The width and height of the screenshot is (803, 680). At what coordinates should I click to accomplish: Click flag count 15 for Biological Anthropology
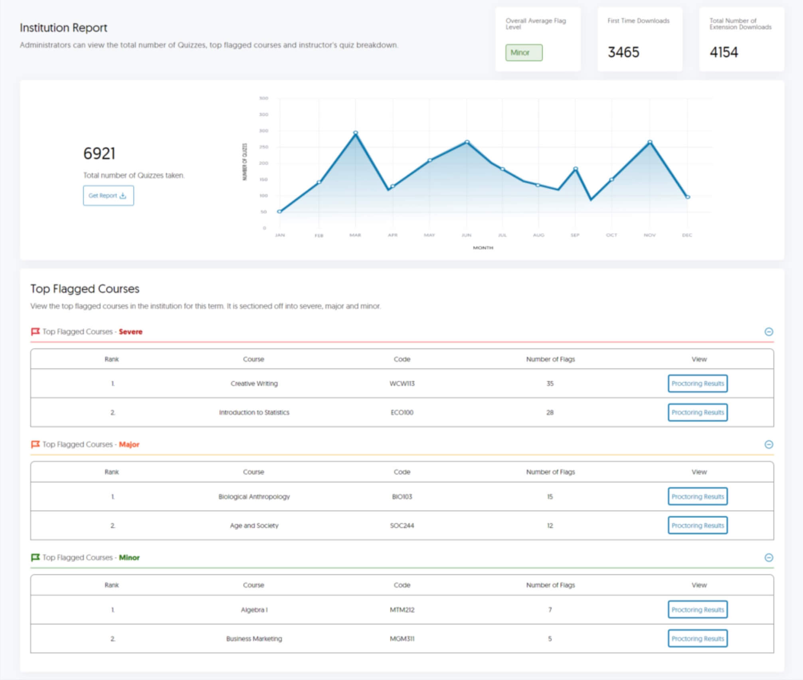[x=550, y=496]
